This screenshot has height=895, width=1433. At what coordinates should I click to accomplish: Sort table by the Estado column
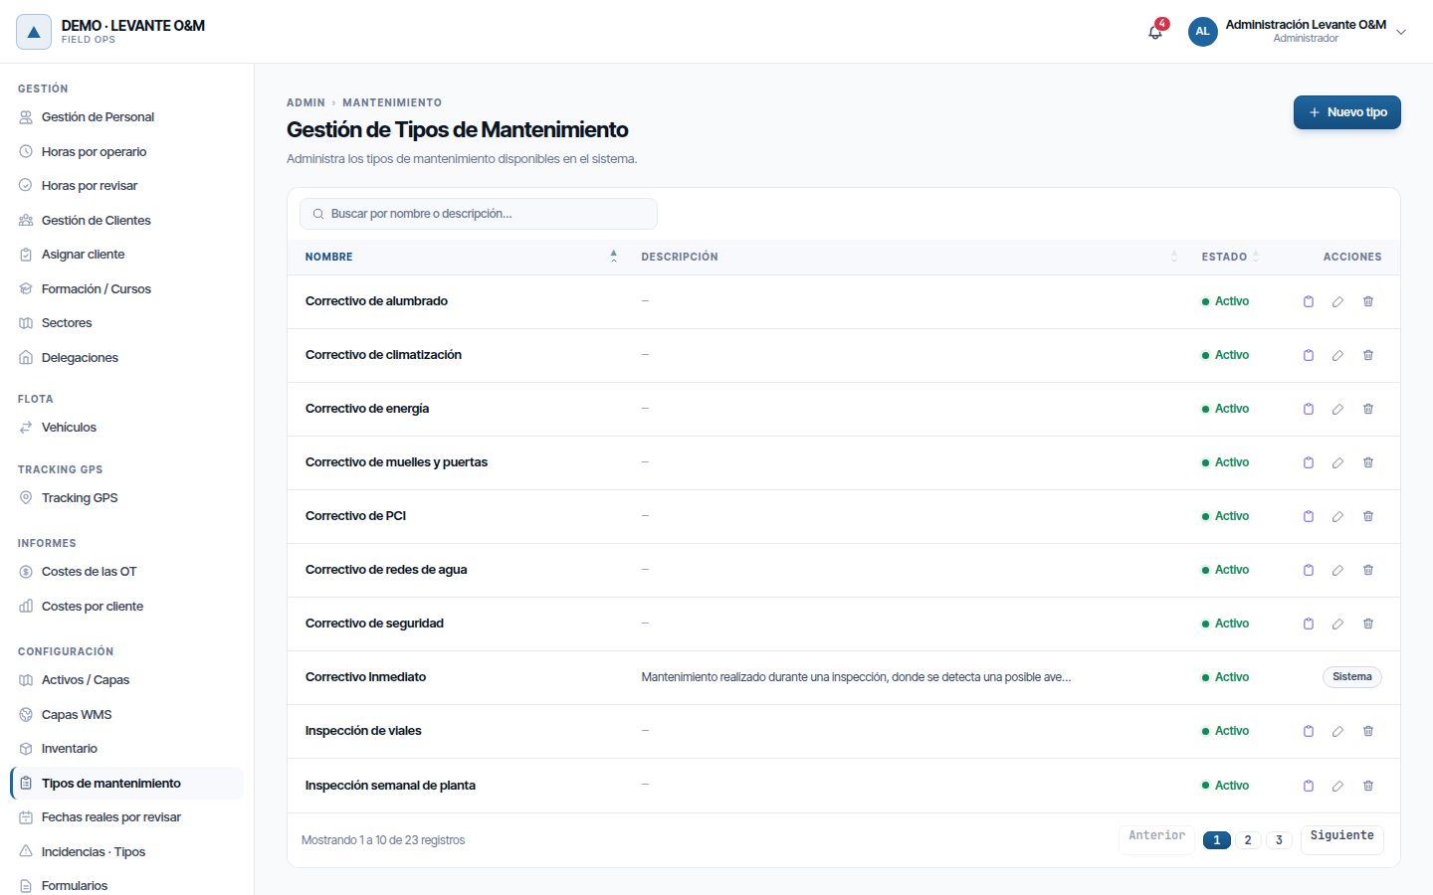click(1230, 257)
